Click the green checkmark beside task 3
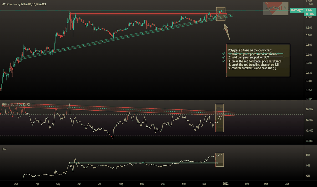 tap(223, 61)
